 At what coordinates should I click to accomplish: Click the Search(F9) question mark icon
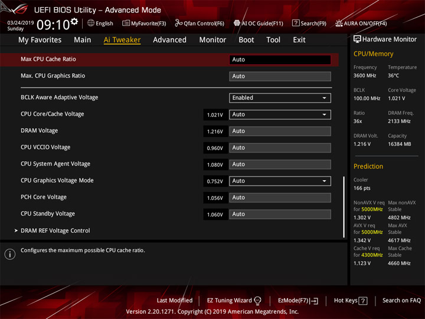pos(296,23)
